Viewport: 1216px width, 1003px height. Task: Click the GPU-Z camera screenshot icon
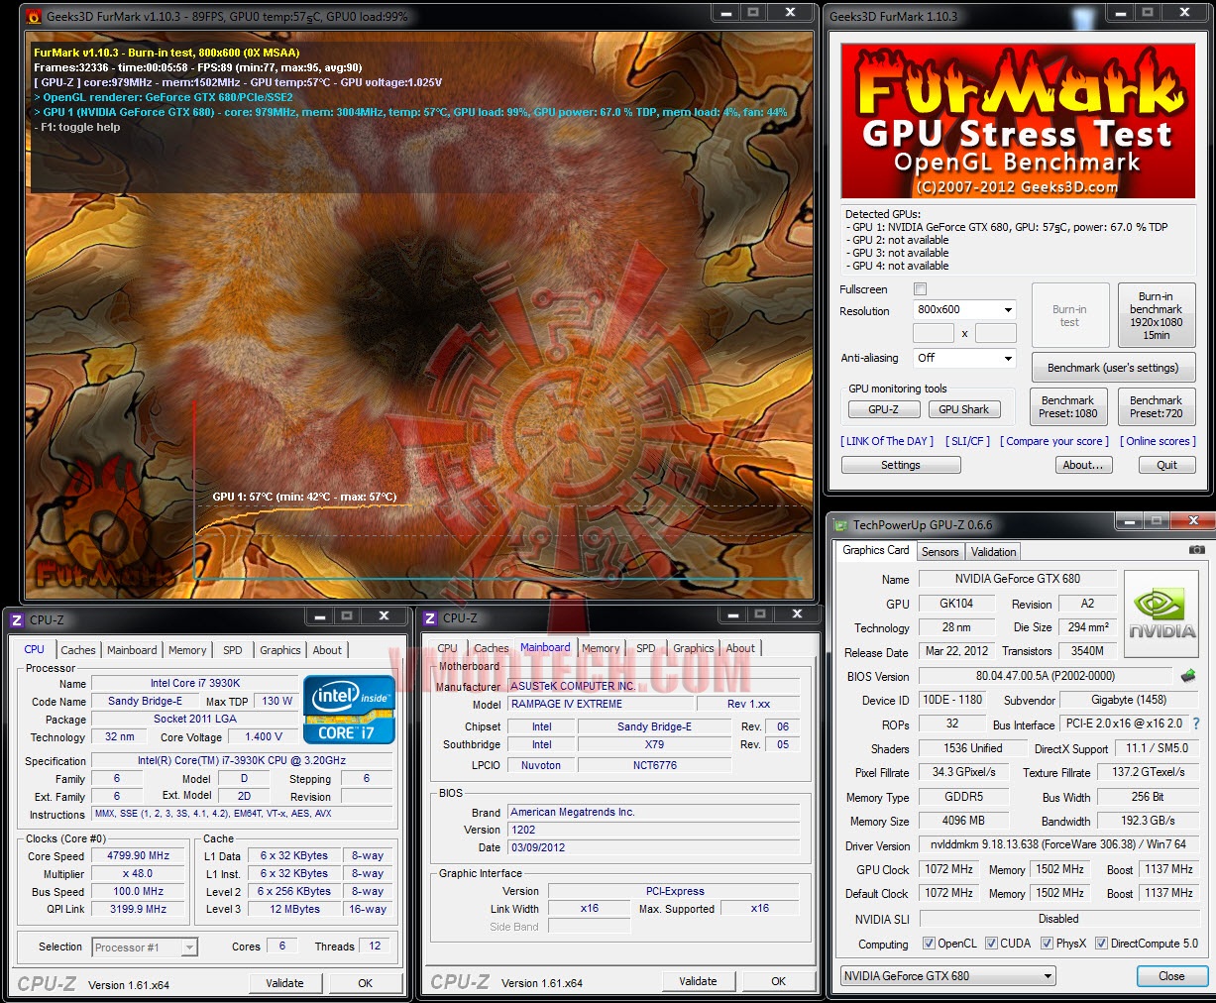tap(1196, 550)
